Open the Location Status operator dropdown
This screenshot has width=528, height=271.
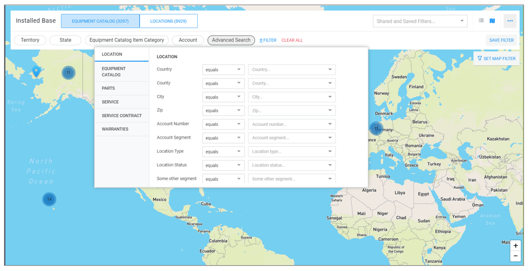[223, 166]
